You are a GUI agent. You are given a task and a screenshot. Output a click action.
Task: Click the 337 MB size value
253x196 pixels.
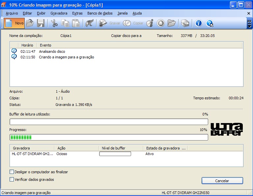(186, 36)
